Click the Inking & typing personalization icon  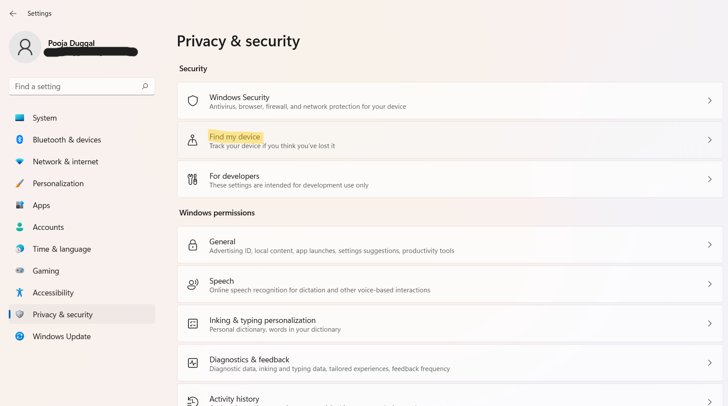(x=192, y=324)
